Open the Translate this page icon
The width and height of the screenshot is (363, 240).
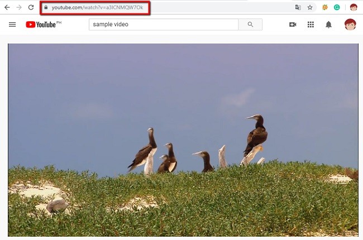point(298,8)
